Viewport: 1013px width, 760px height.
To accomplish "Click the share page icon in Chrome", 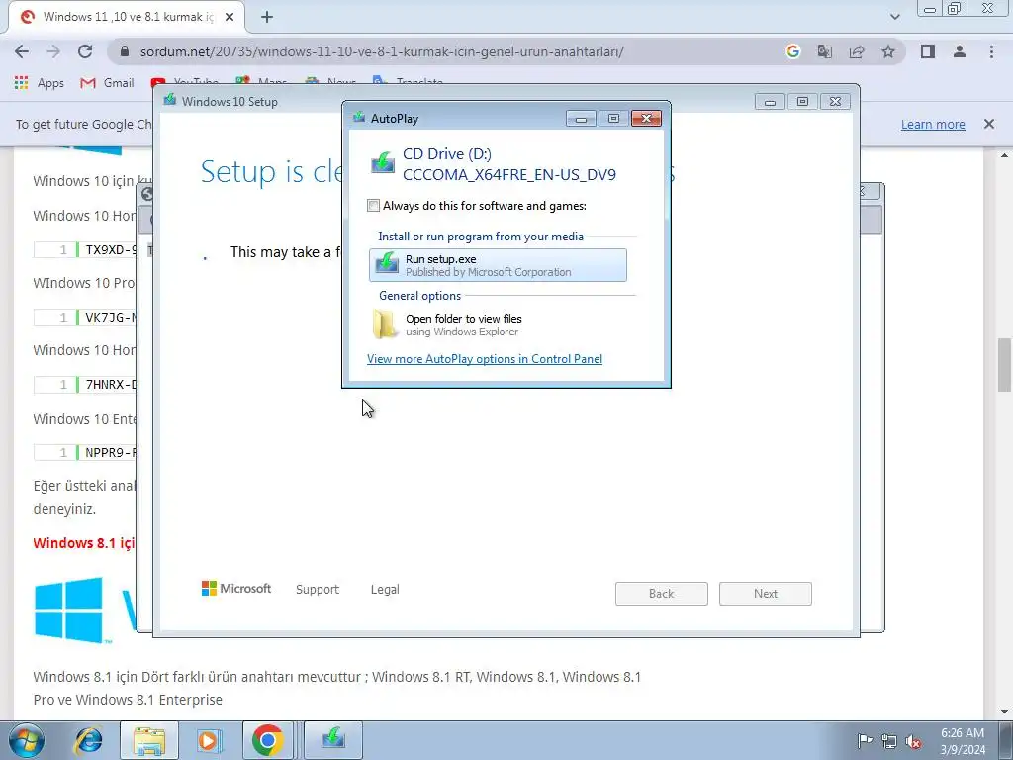I will (x=857, y=51).
